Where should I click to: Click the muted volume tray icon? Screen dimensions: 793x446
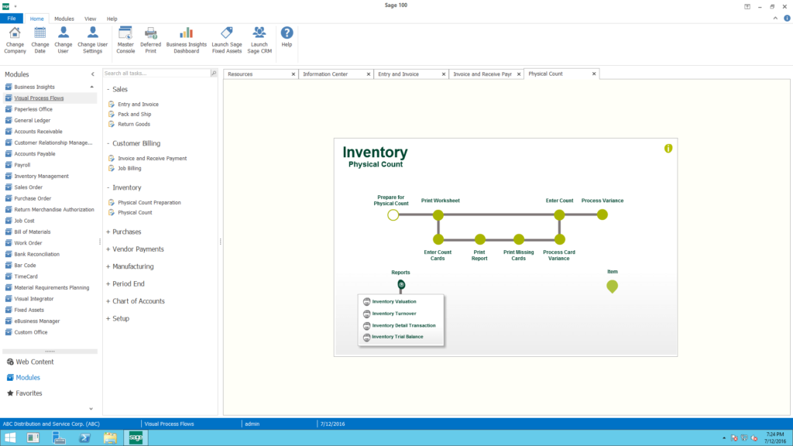pos(754,437)
